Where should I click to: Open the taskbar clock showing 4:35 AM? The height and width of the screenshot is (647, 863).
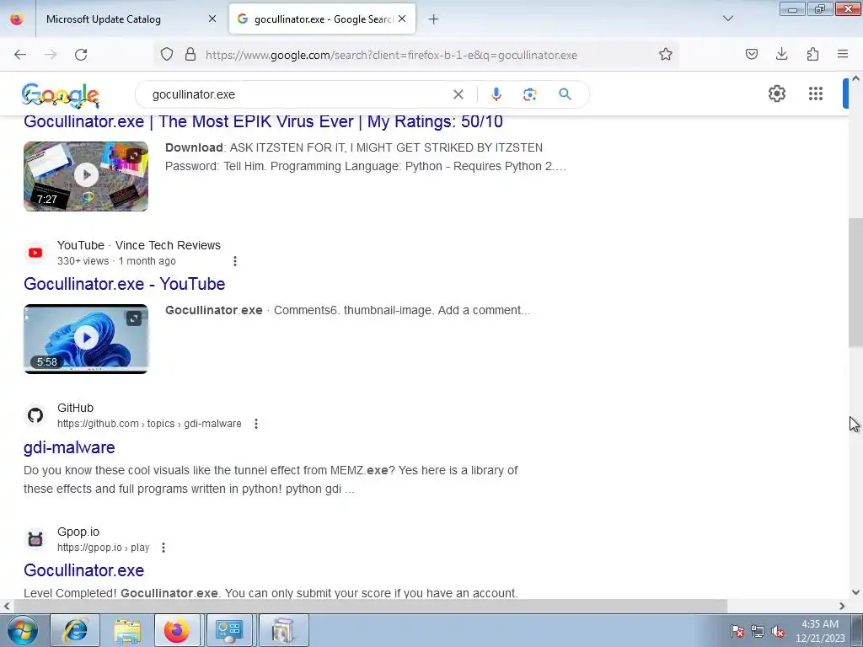pyautogui.click(x=819, y=631)
